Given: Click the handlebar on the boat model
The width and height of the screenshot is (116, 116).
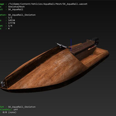Looking at the screenshot, I should point(63,46).
